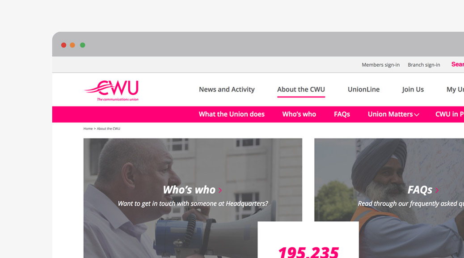Viewport: 464px width, 258px height.
Task: Click the red close window dot
Action: 63,45
